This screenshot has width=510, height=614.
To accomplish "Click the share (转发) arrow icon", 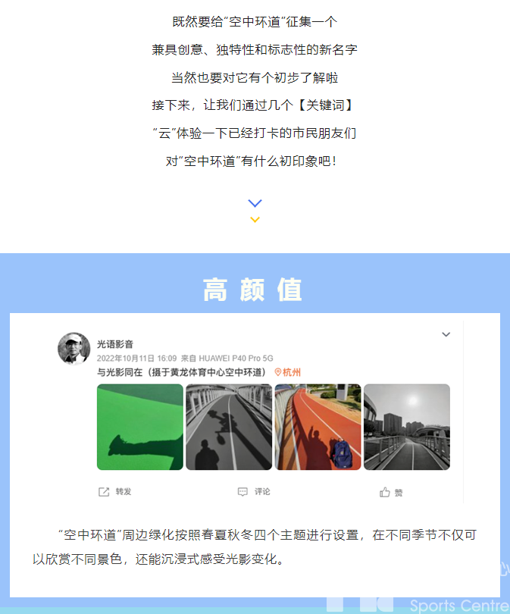I will click(x=104, y=492).
